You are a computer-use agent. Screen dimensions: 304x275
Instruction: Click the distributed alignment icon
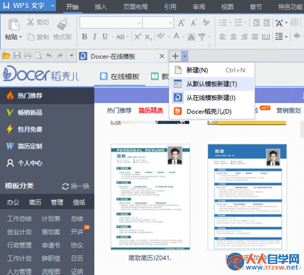coord(266,37)
